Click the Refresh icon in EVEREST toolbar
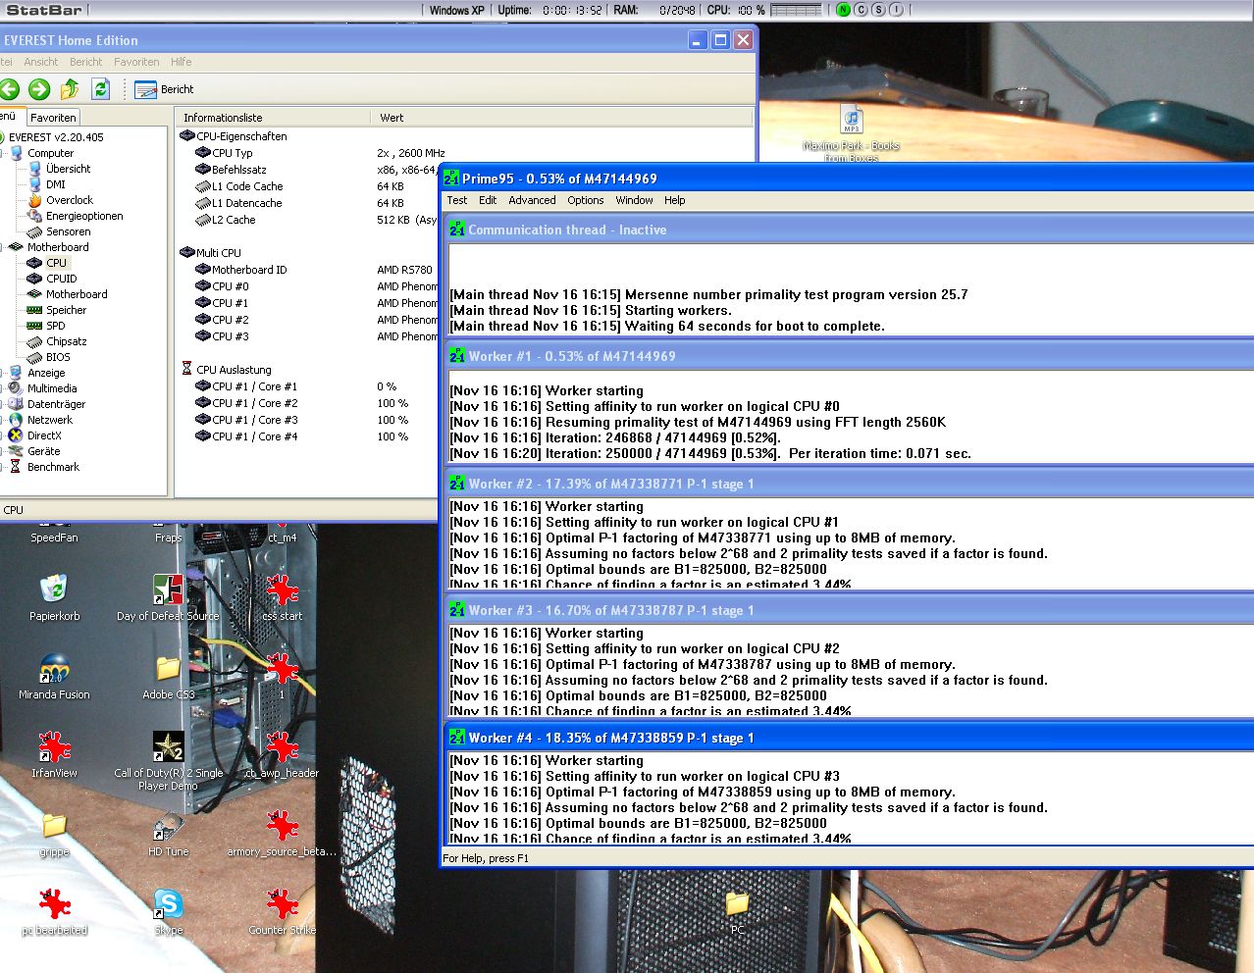 click(x=100, y=89)
